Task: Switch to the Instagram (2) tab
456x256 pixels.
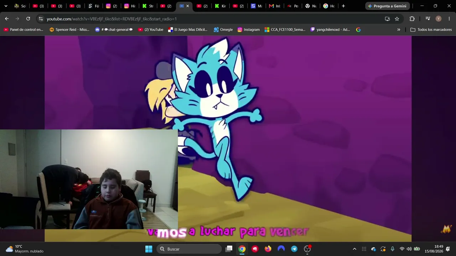Action: pyautogui.click(x=112, y=6)
